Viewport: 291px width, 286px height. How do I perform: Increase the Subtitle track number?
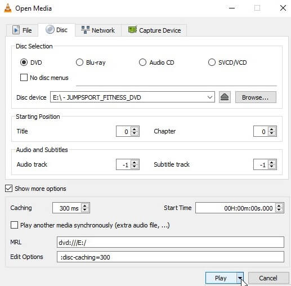point(272,162)
